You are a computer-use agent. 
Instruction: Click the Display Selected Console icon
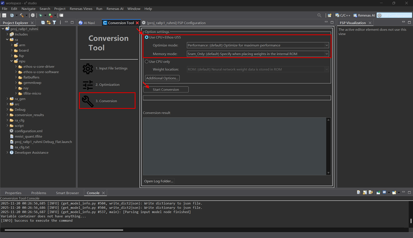(384, 192)
